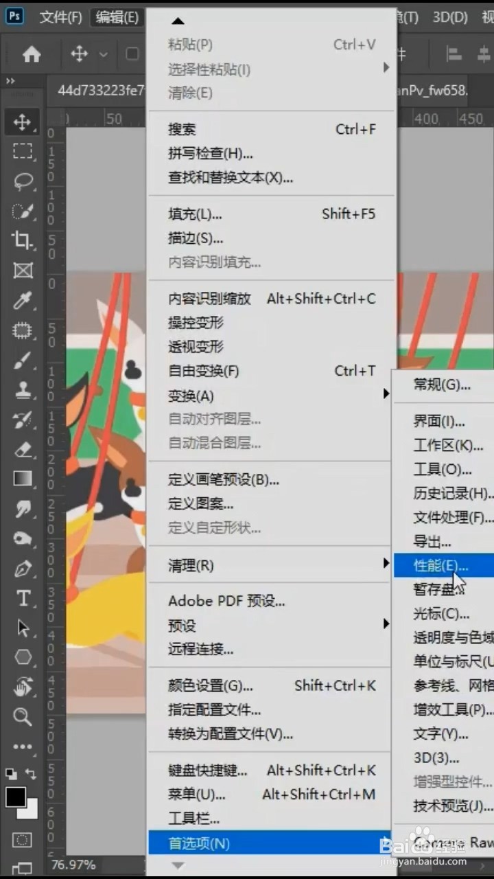Select the Crop tool
Screen dimensions: 494x879
pos(23,240)
